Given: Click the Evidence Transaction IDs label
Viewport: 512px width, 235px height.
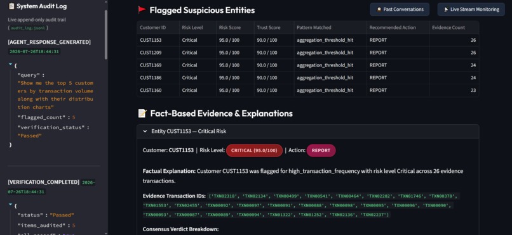Looking at the screenshot, I should click(174, 196).
